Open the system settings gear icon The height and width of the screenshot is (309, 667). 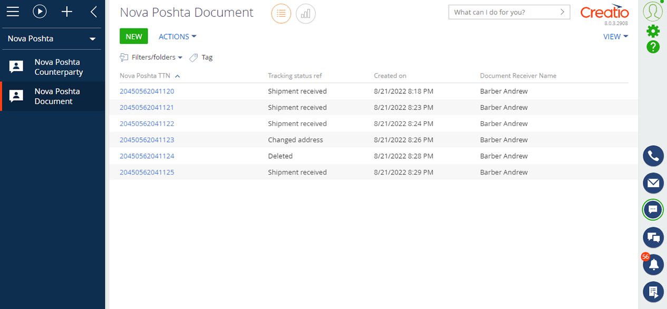coord(653,31)
